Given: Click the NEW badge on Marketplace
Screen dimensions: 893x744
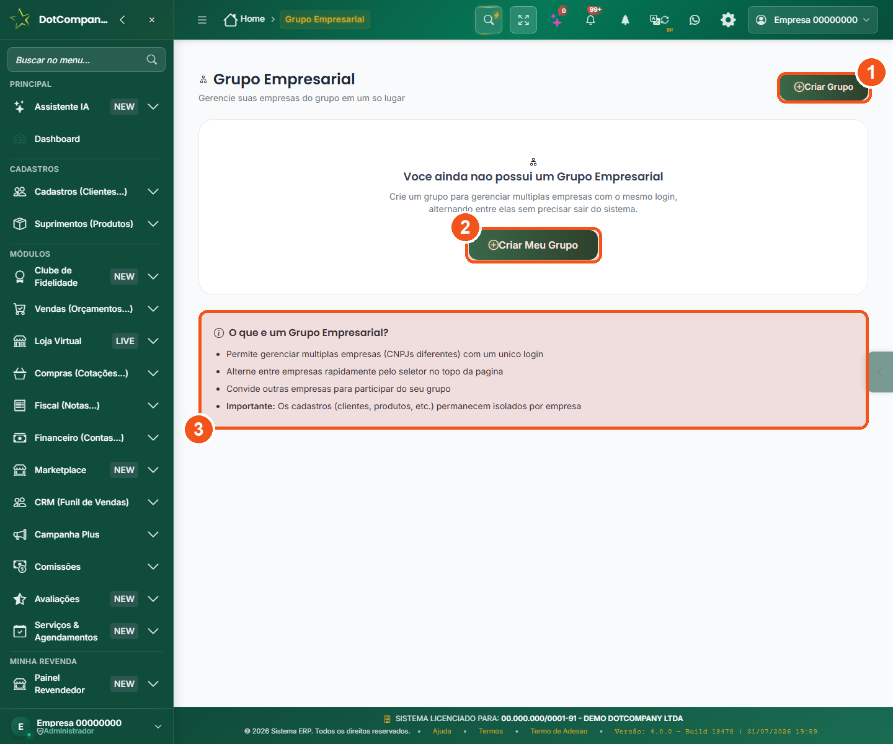Looking at the screenshot, I should click(124, 470).
